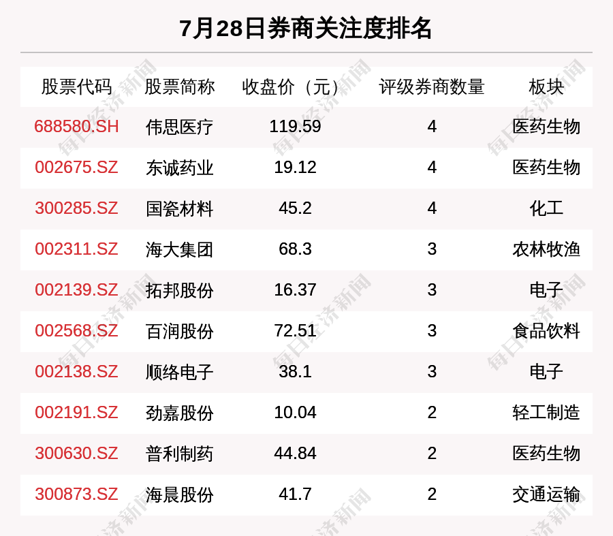This screenshot has width=613, height=536.
Task: Click stock code 002138.SZ
Action: click(76, 372)
